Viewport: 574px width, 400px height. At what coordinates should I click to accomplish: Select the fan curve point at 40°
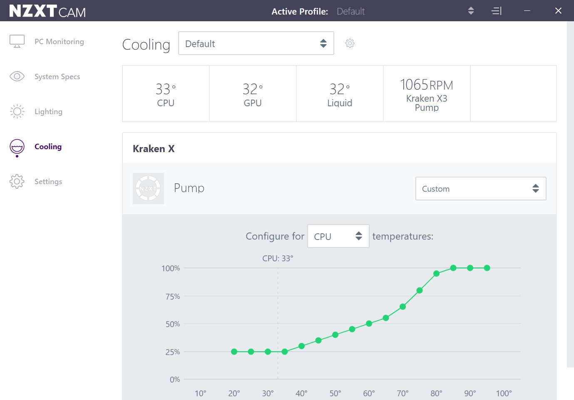point(301,346)
